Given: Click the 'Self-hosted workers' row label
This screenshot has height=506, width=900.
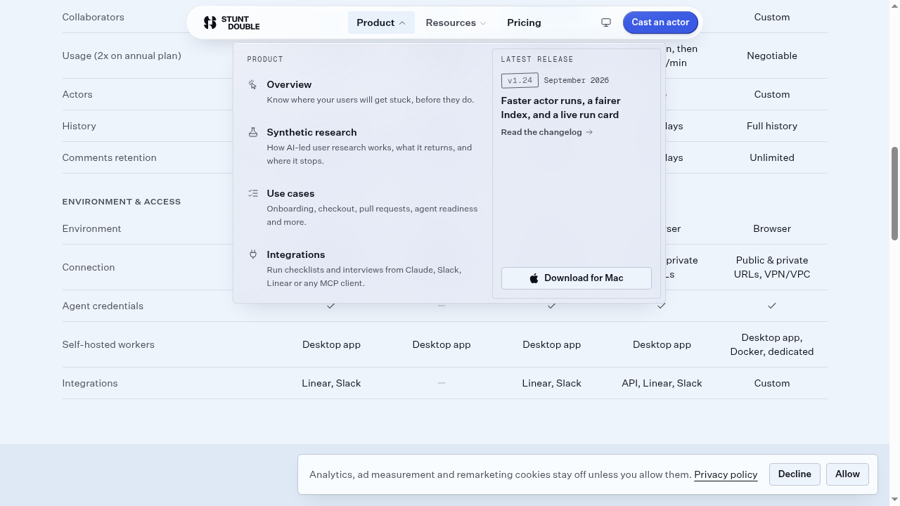Looking at the screenshot, I should [x=108, y=344].
